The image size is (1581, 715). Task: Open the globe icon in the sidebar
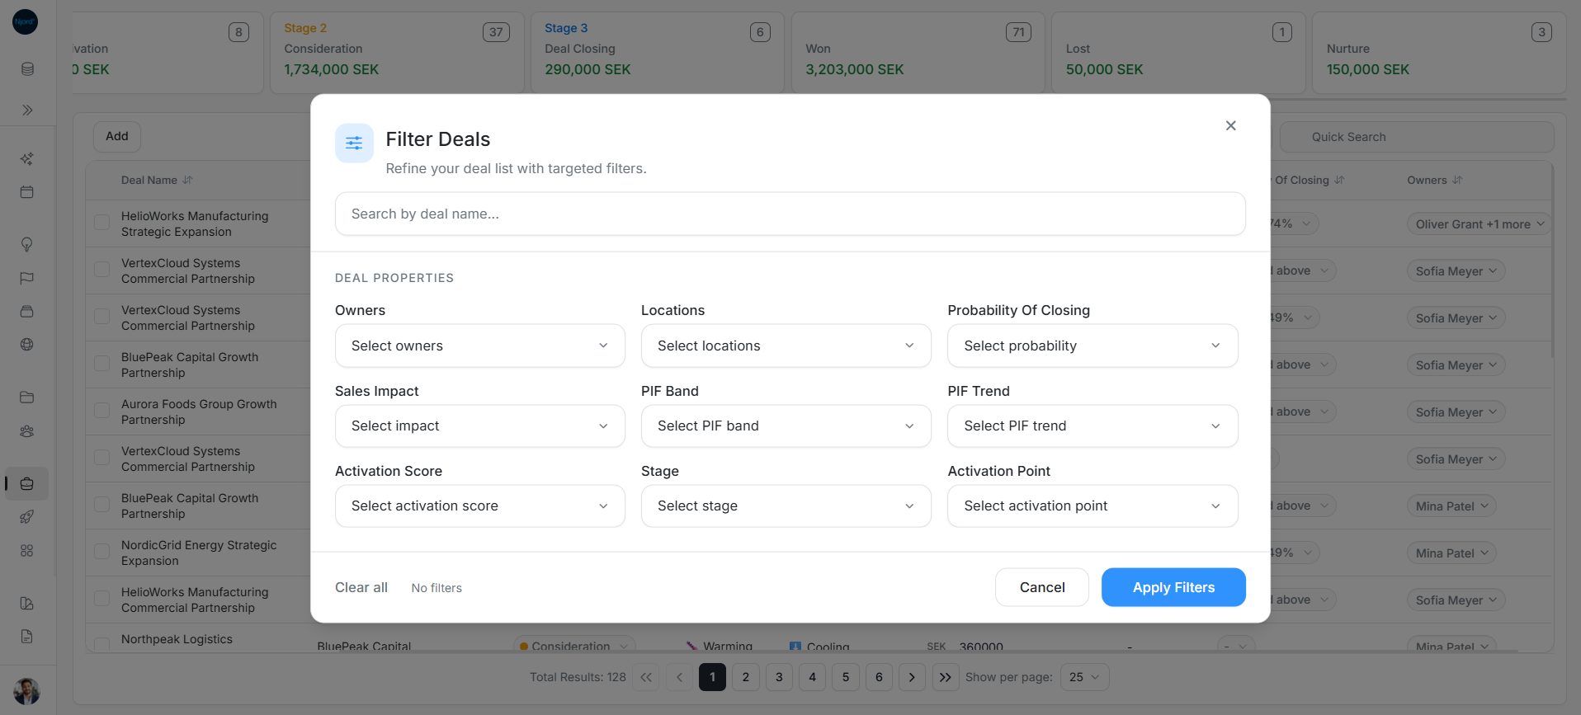pos(27,345)
